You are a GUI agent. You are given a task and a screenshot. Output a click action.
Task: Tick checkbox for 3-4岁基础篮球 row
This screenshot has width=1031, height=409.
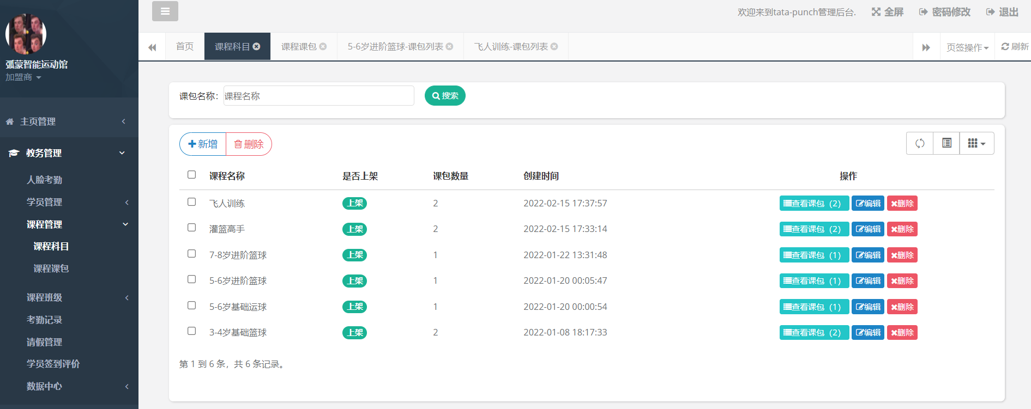[x=191, y=331]
